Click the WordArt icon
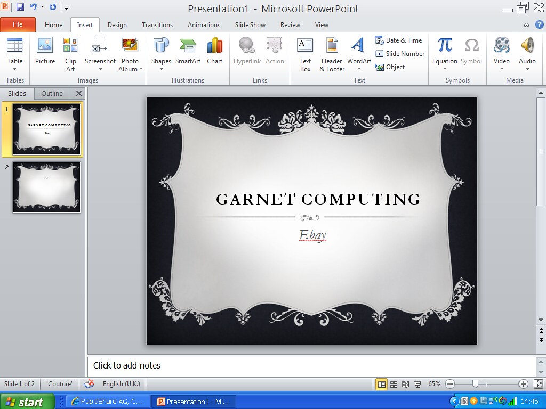The height and width of the screenshot is (409, 546). coord(358,46)
